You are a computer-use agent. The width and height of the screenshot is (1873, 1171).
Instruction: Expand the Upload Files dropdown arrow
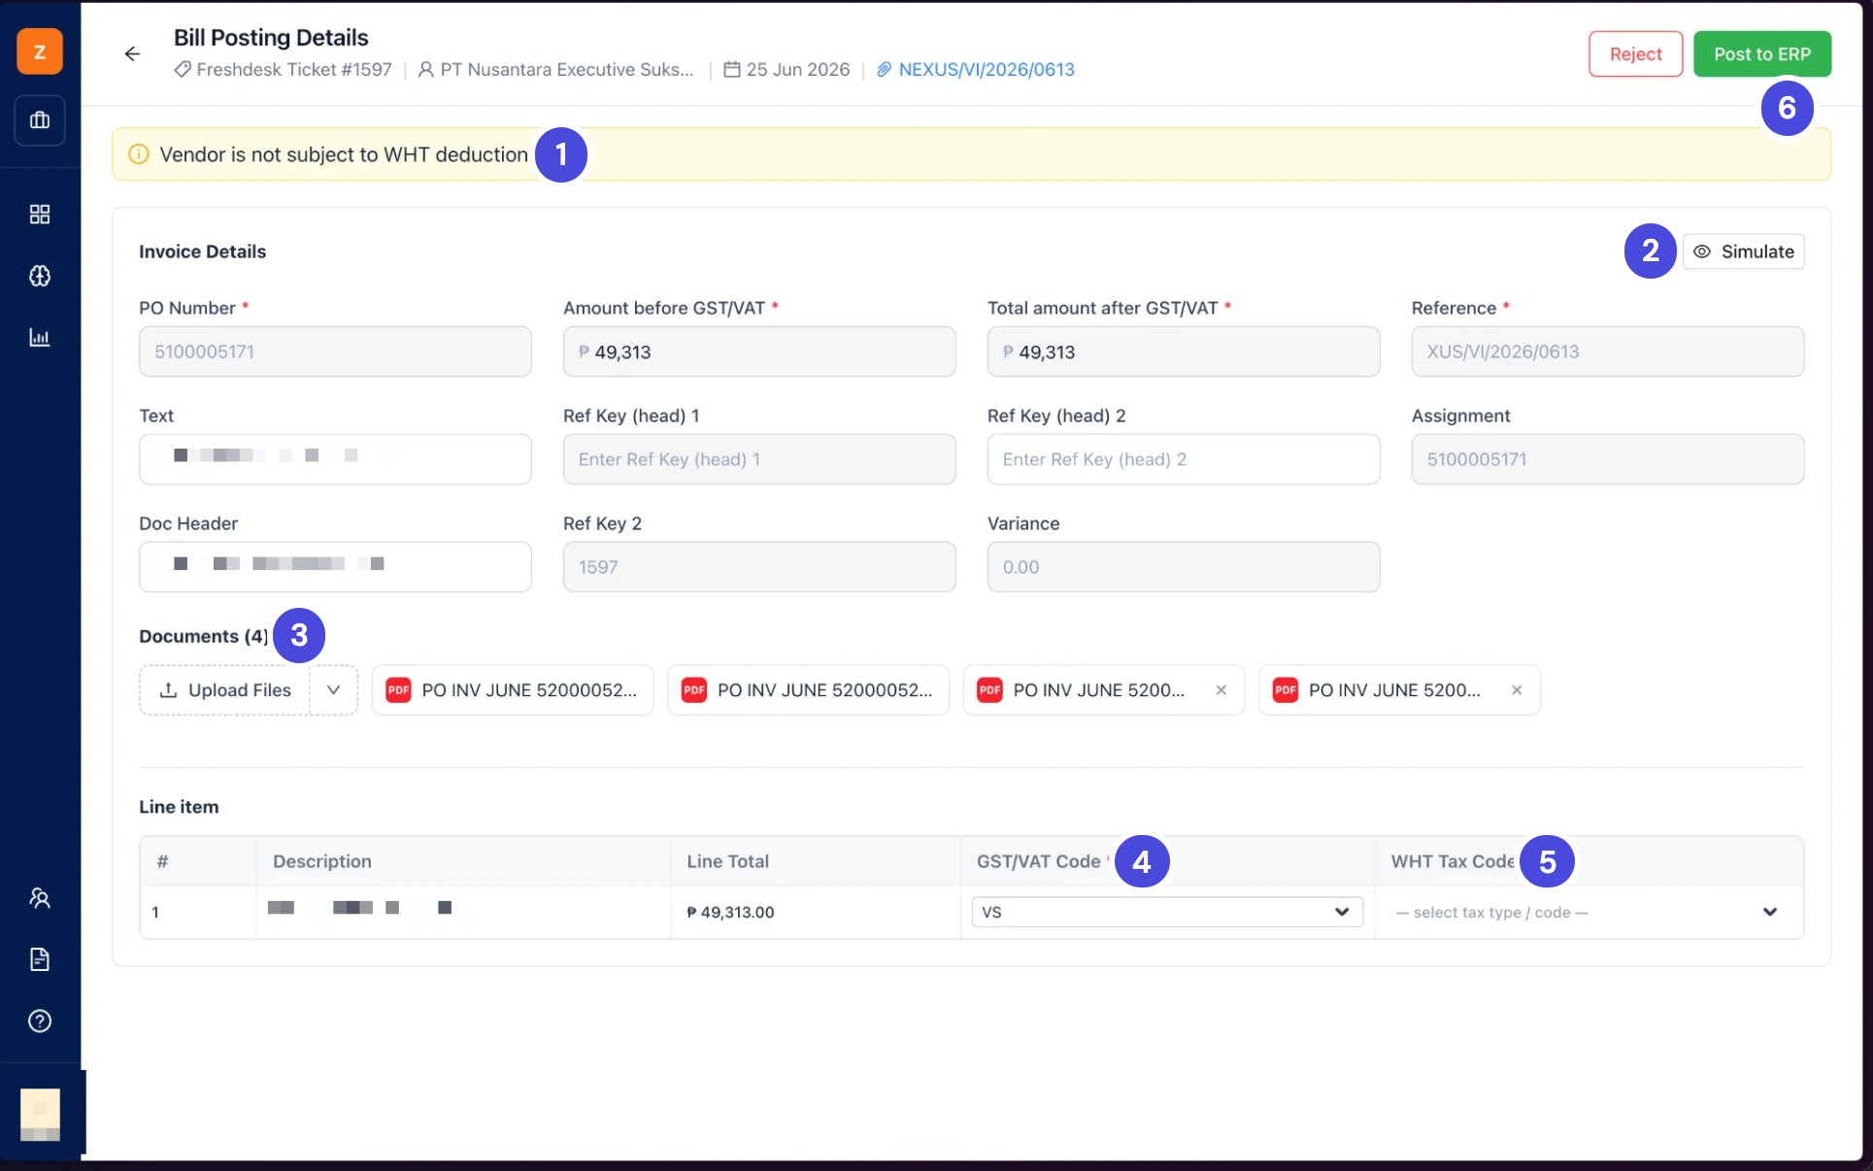pyautogui.click(x=334, y=690)
